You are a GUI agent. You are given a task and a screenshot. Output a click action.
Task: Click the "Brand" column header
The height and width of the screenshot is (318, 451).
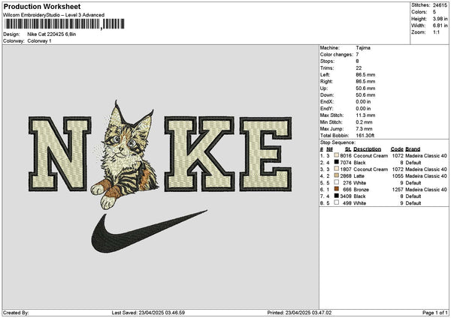(x=413, y=149)
